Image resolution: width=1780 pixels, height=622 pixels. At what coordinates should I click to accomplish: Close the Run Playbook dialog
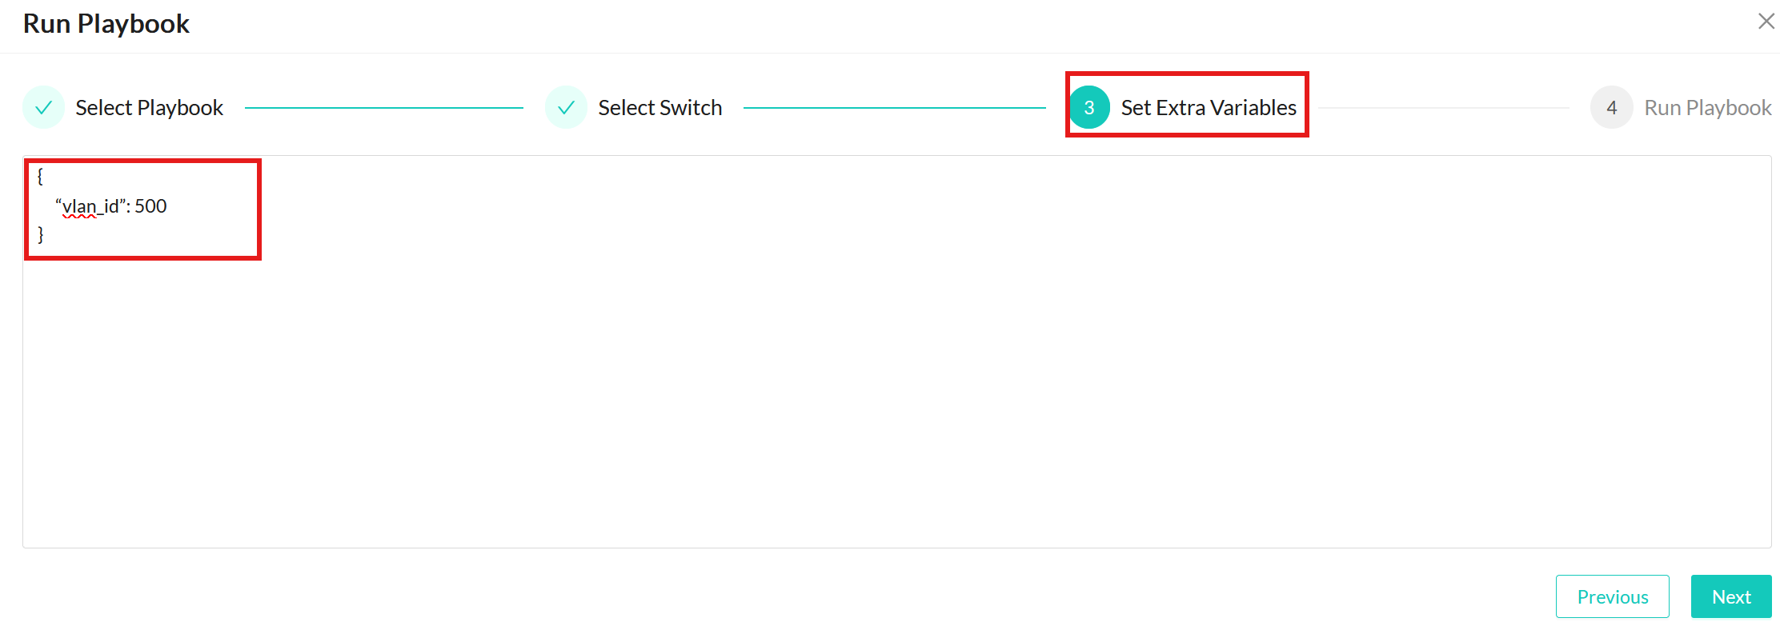(1766, 22)
